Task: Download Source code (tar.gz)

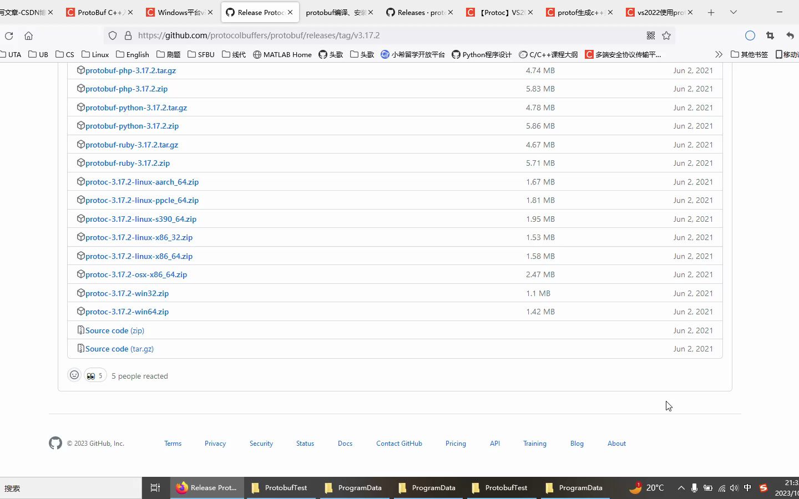Action: pyautogui.click(x=120, y=349)
